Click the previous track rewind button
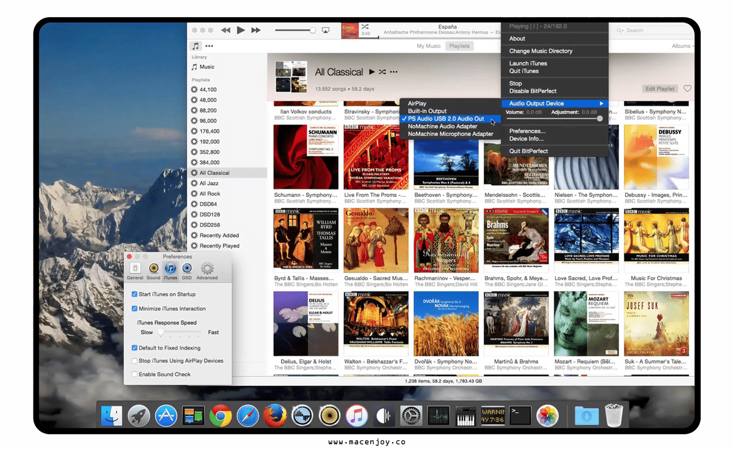Image resolution: width=733 pixels, height=449 pixels. [225, 30]
